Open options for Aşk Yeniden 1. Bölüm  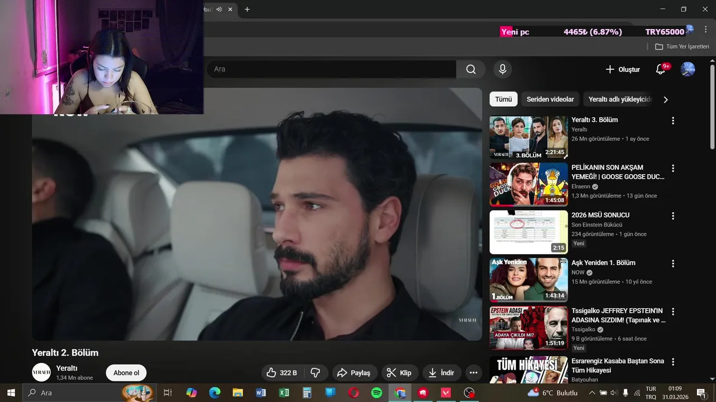tap(673, 264)
